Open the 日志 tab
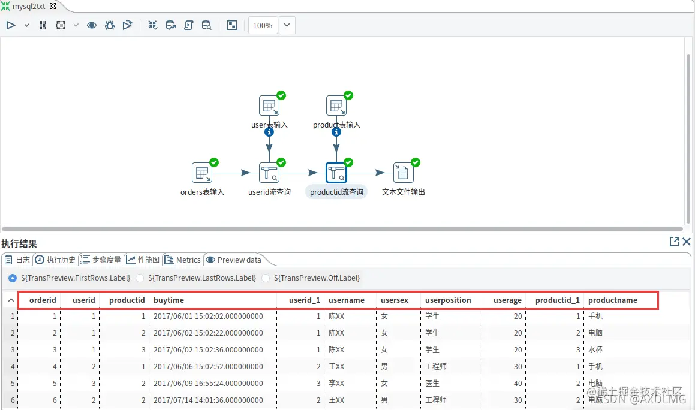695x410 pixels. (18, 260)
